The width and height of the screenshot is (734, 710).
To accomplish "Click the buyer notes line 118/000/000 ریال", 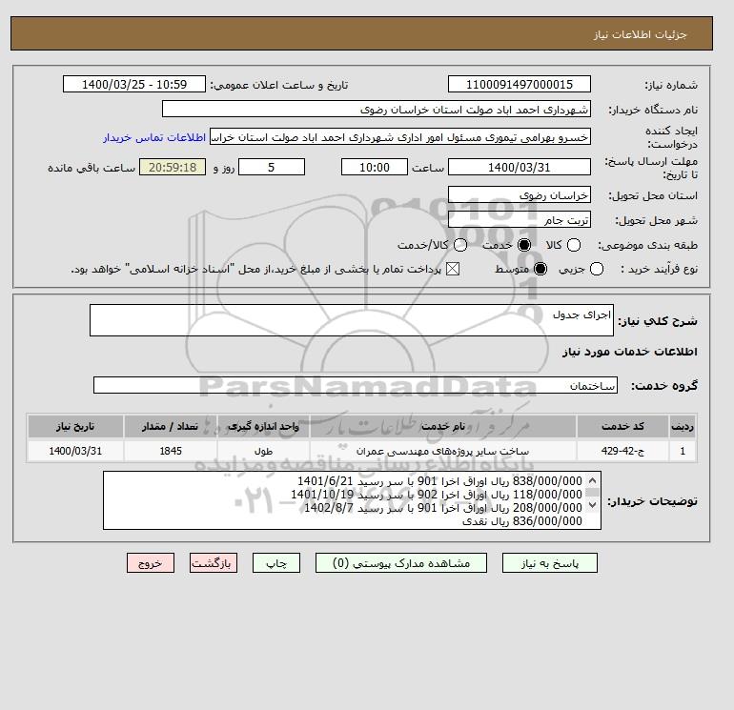I will pos(437,495).
